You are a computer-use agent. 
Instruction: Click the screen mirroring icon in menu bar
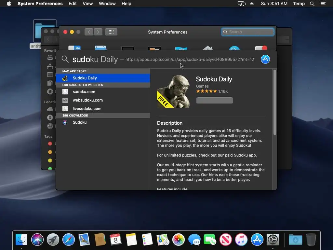point(242,4)
